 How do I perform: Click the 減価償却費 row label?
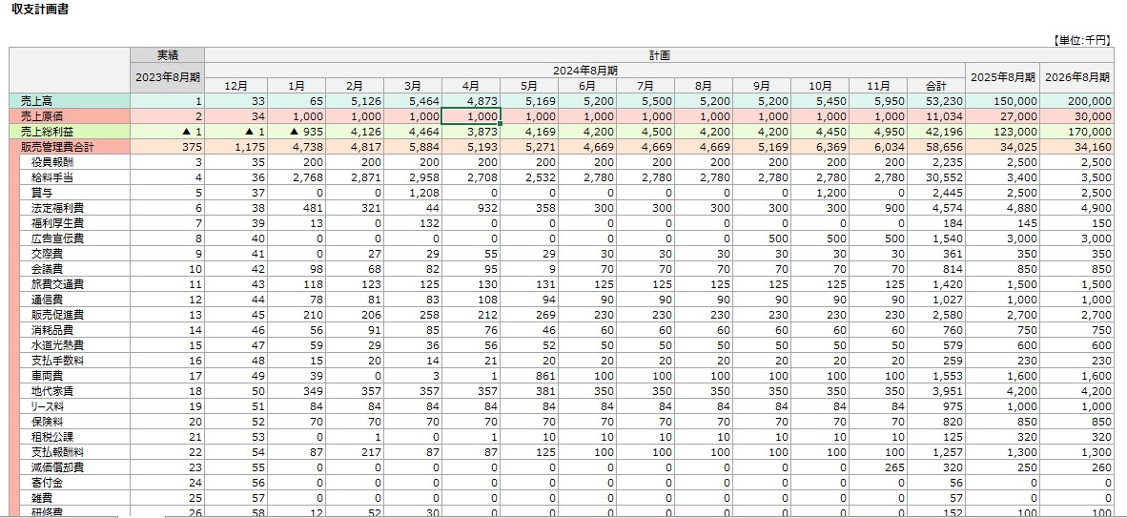(x=74, y=466)
